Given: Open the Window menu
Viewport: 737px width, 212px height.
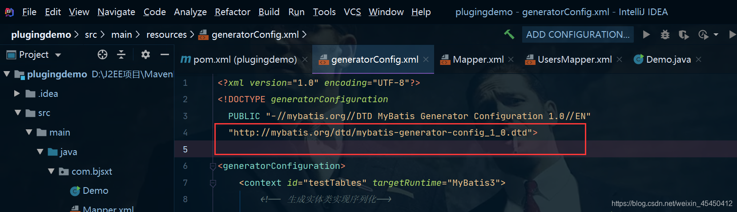Looking at the screenshot, I should click(x=386, y=12).
